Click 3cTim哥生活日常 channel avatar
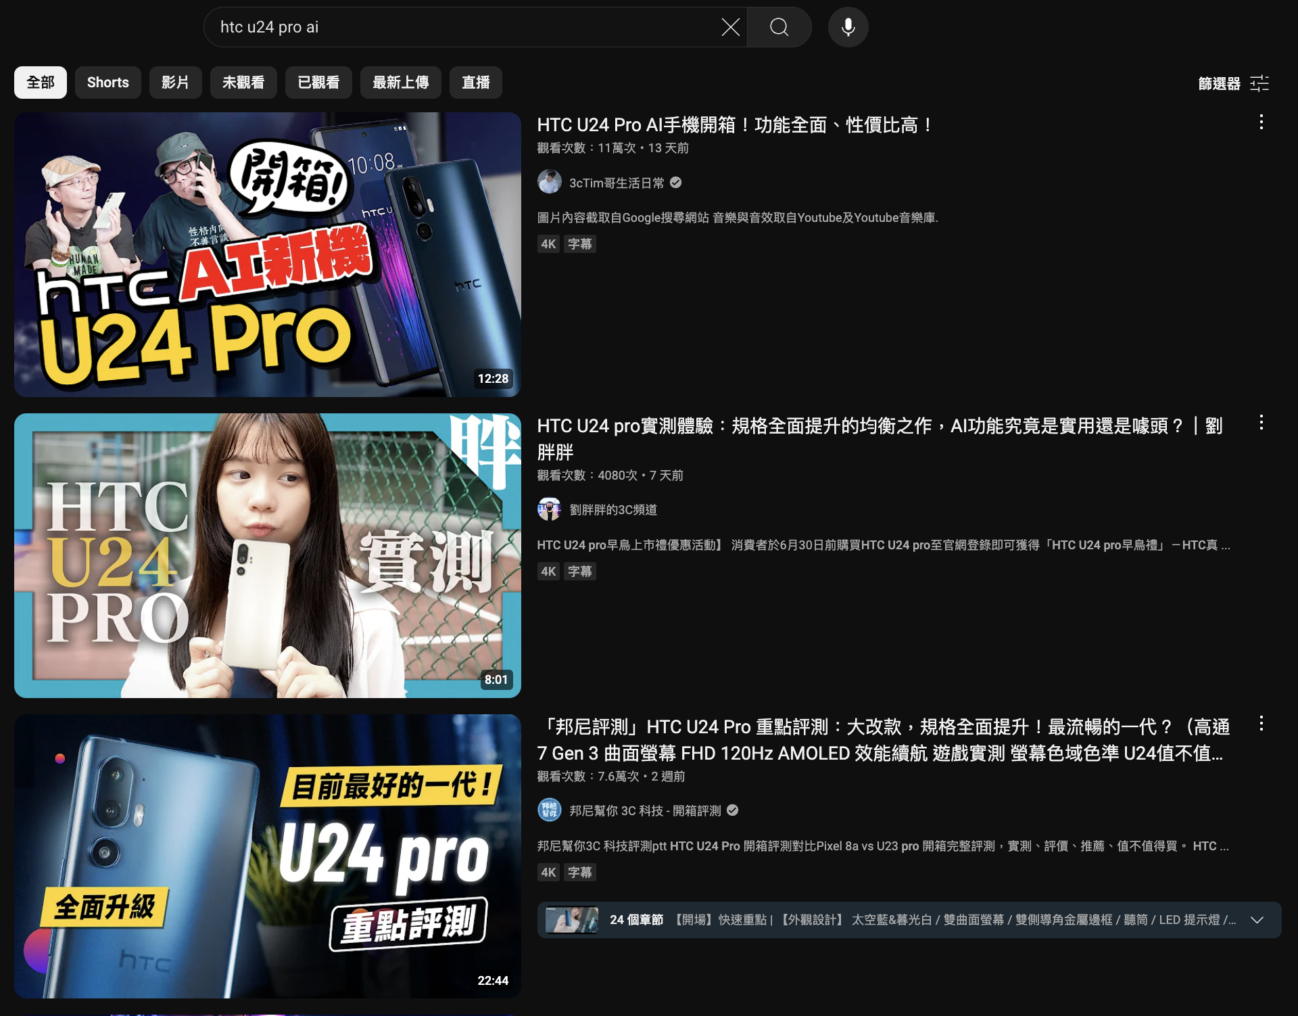Viewport: 1298px width, 1016px height. pos(549,183)
